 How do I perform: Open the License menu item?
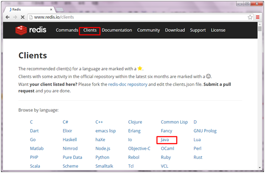click(218, 30)
